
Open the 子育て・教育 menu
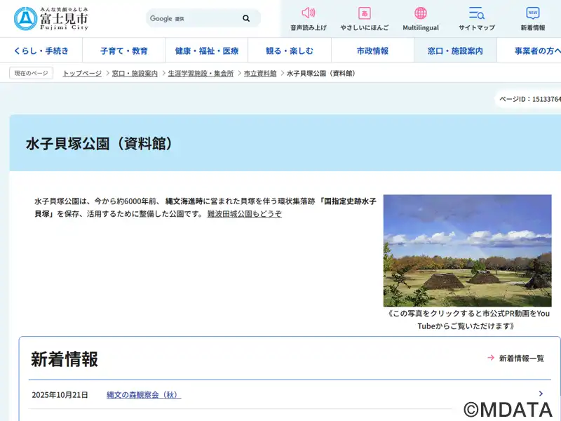(x=124, y=51)
